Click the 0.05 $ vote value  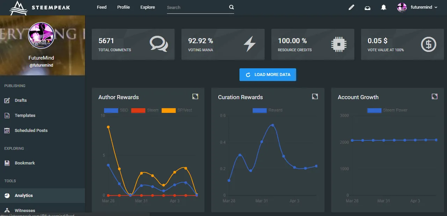coord(378,41)
